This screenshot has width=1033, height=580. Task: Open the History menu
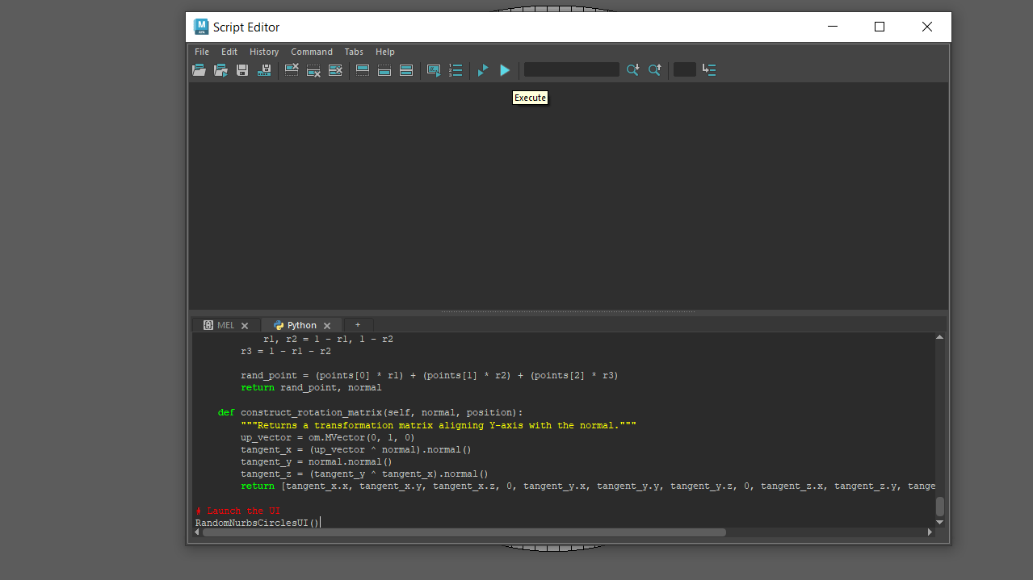click(264, 51)
